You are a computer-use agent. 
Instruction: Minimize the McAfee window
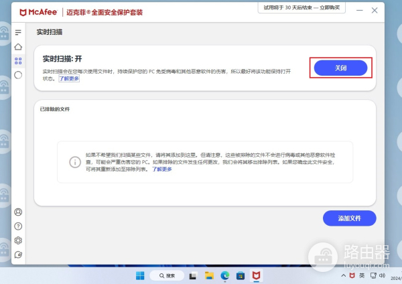click(360, 11)
